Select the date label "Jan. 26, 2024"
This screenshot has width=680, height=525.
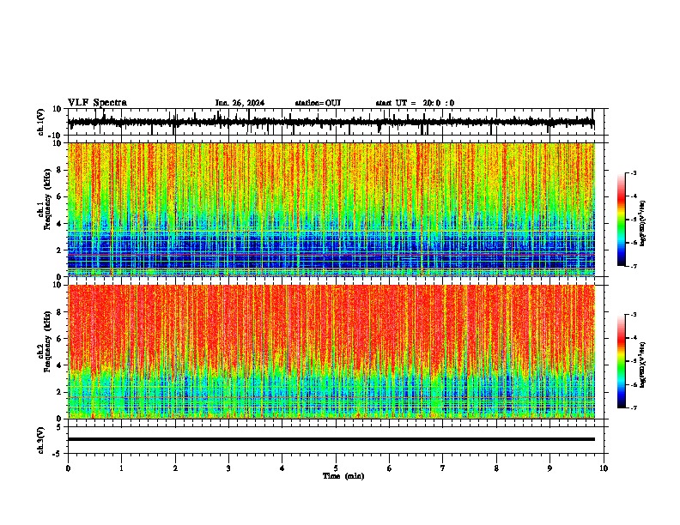point(240,103)
